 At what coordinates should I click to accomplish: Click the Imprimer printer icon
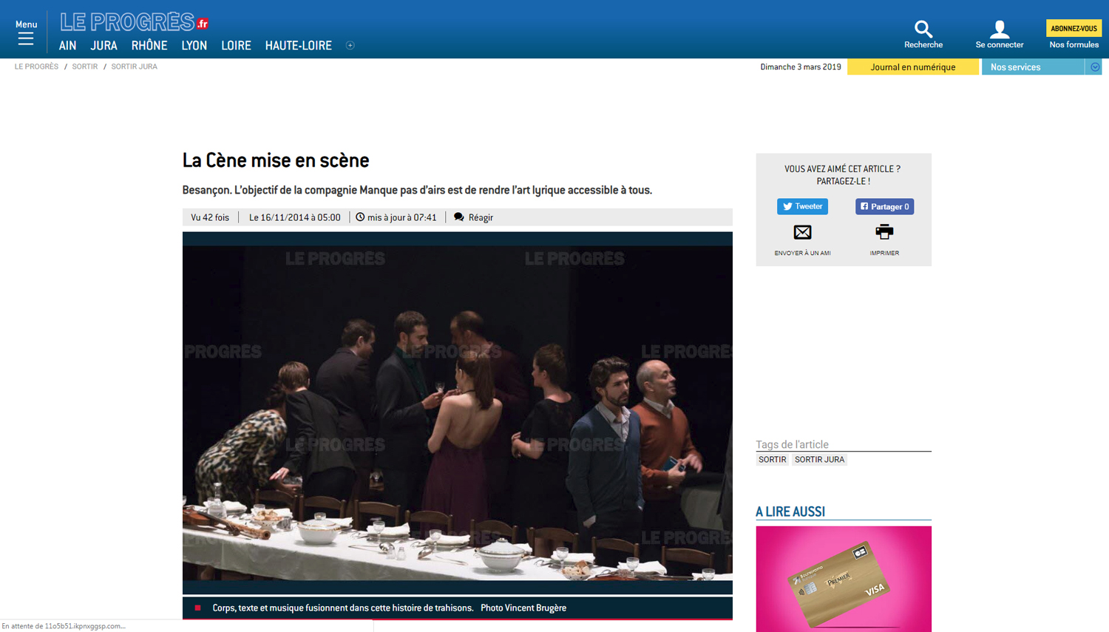point(884,233)
